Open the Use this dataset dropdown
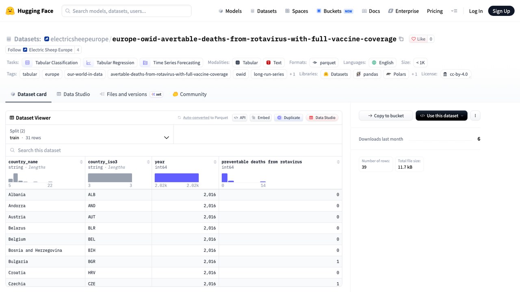 442,116
